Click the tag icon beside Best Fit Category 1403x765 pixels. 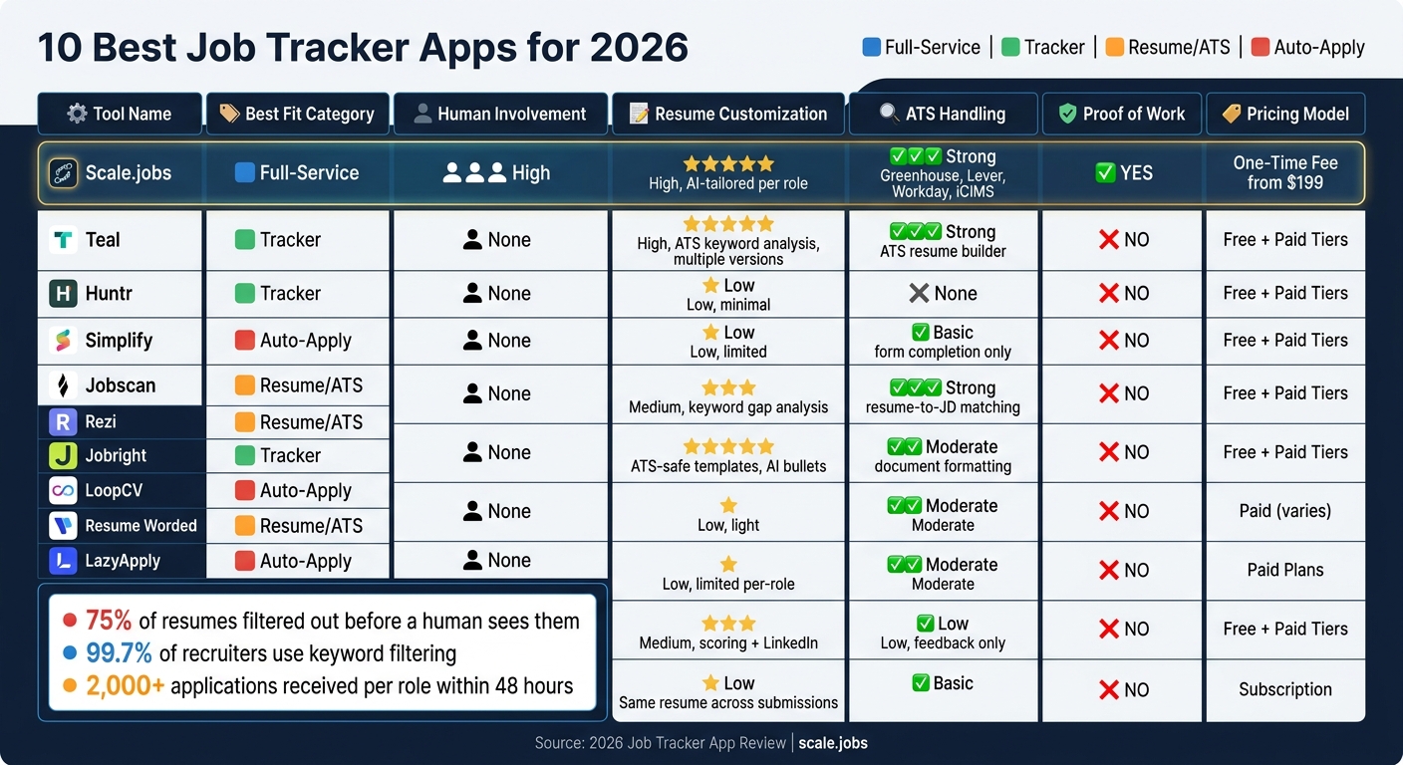(x=229, y=114)
